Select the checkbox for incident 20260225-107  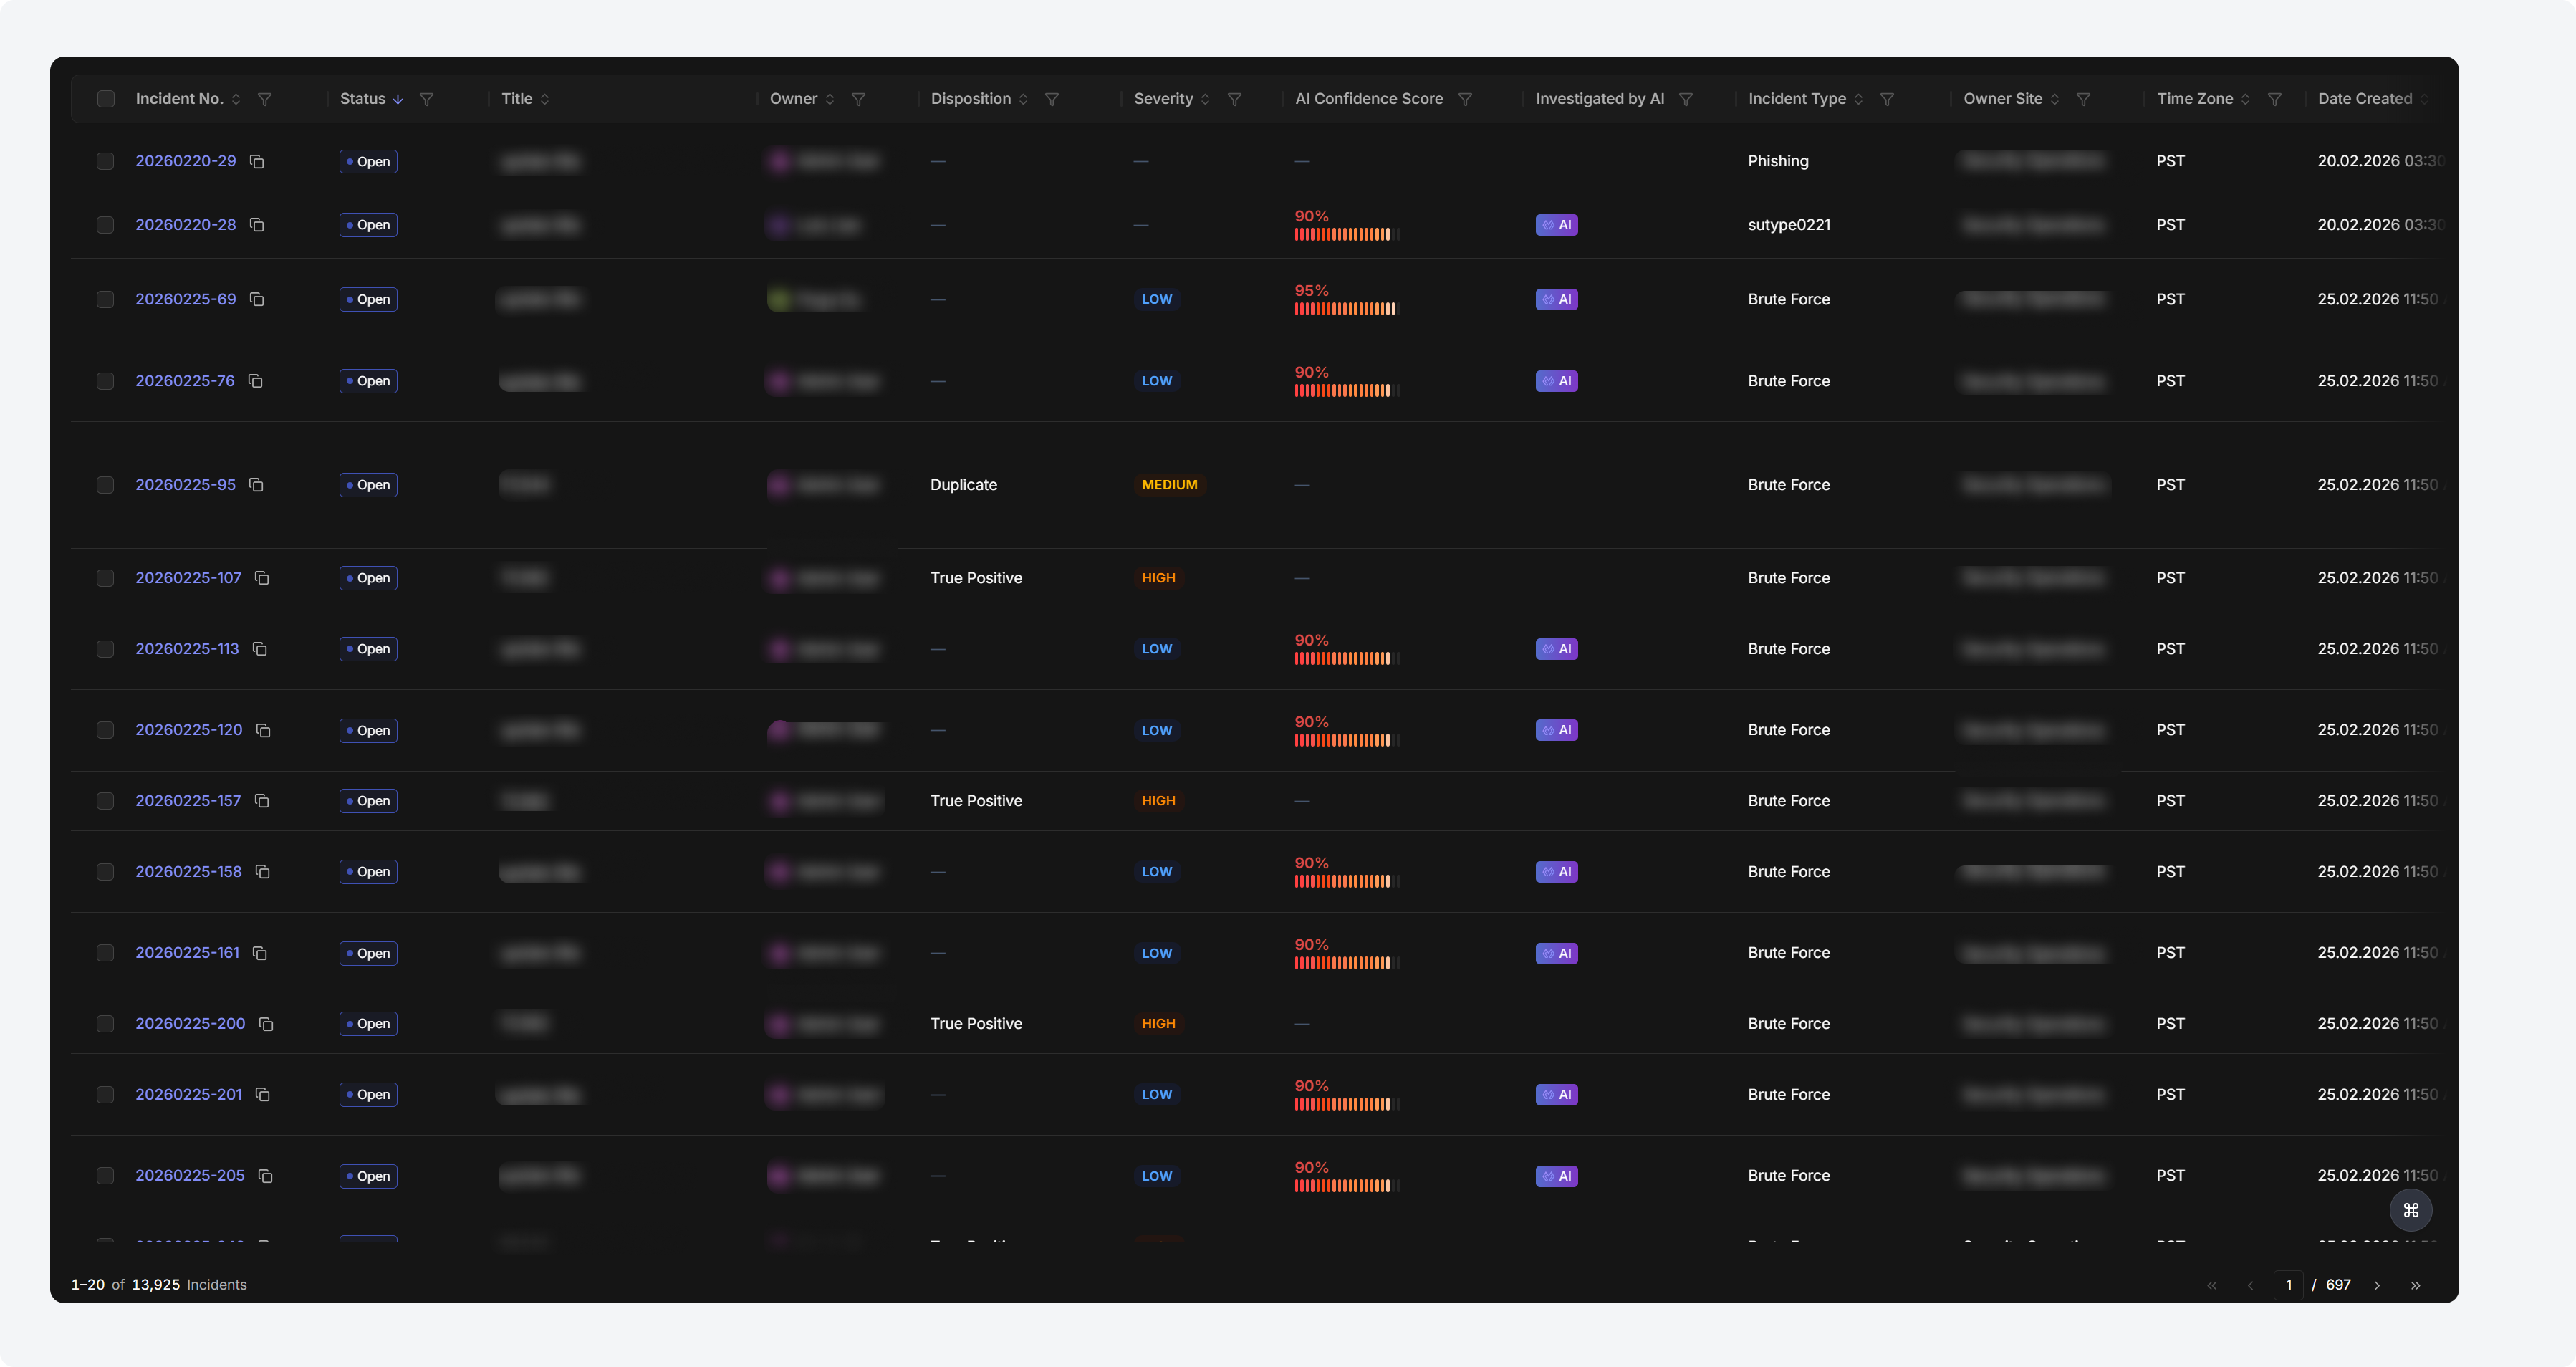click(105, 578)
